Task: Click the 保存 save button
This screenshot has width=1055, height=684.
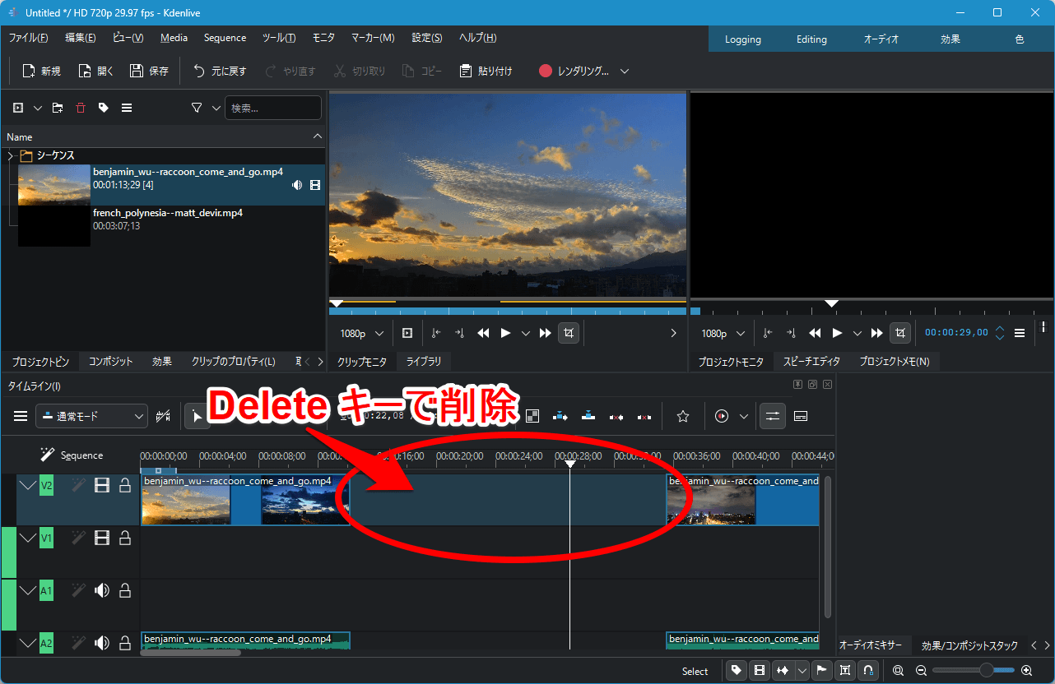Action: (x=149, y=71)
